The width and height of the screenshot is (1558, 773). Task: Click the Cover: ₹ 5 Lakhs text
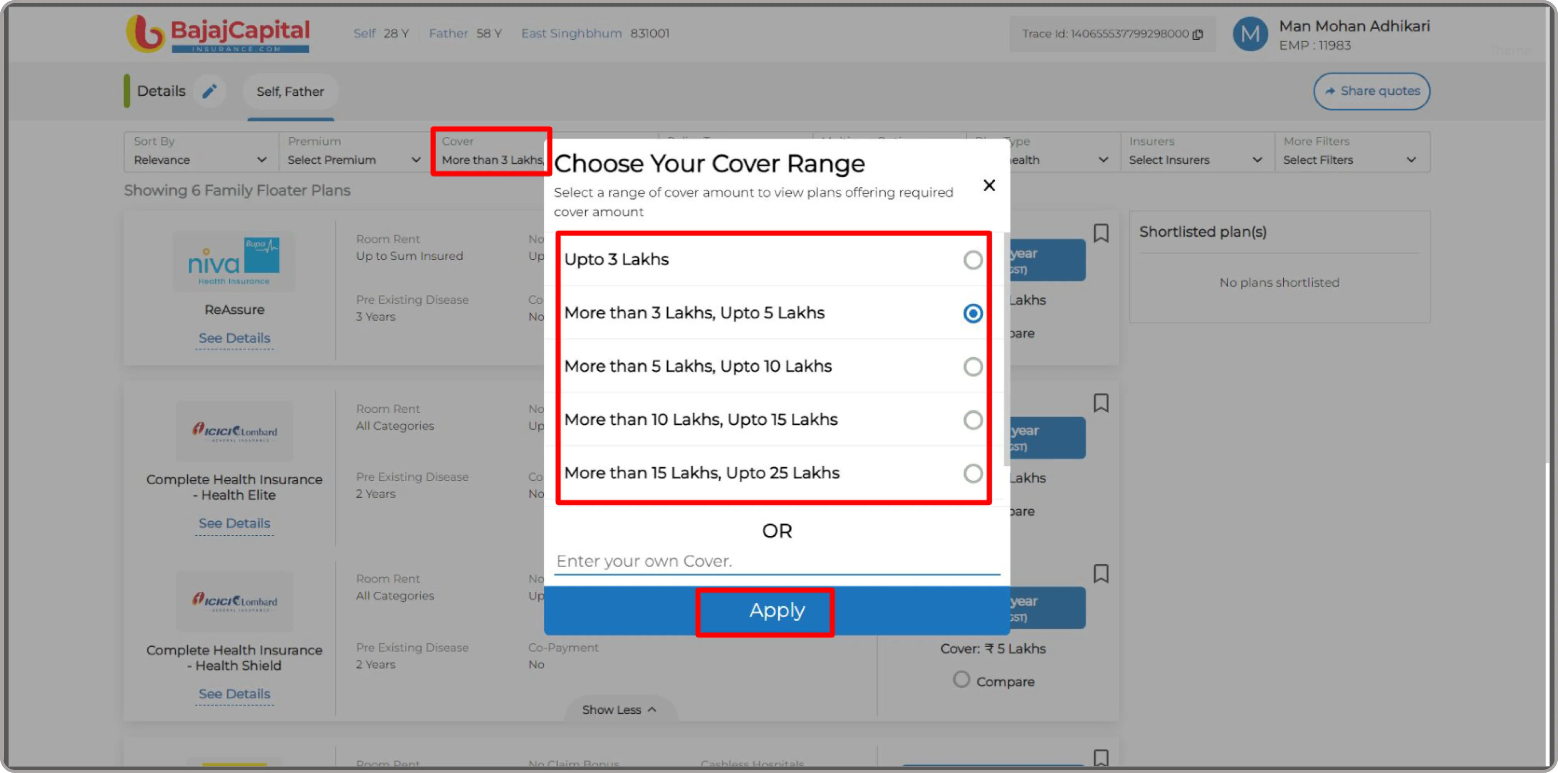click(x=992, y=649)
